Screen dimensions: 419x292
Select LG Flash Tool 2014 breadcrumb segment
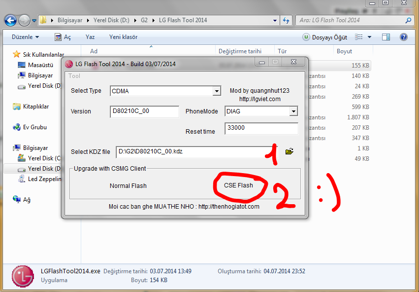click(x=183, y=20)
